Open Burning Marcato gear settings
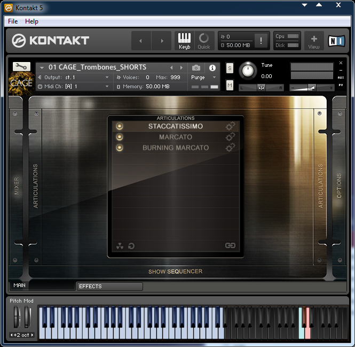355x347 pixels. tap(230, 148)
